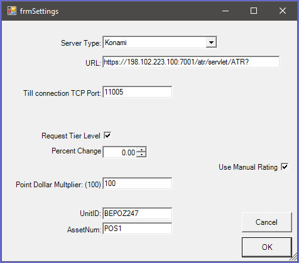Focus the UnitID field containing BEPOZ247
The width and height of the screenshot is (299, 263).
pos(138,214)
